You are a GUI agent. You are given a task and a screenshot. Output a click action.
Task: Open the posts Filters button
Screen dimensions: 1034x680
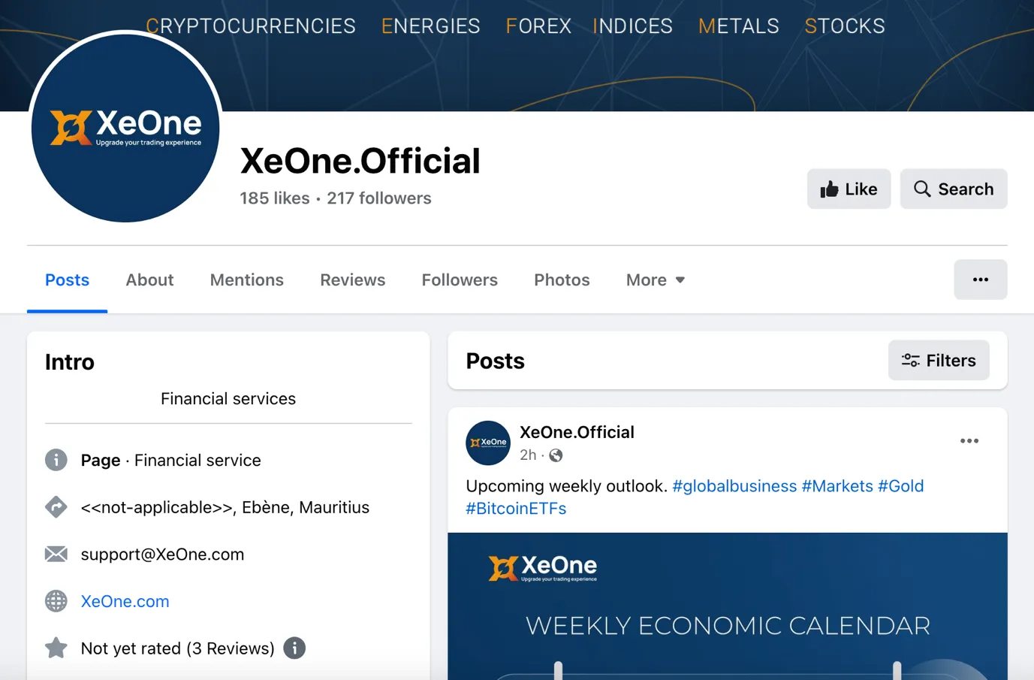point(939,361)
